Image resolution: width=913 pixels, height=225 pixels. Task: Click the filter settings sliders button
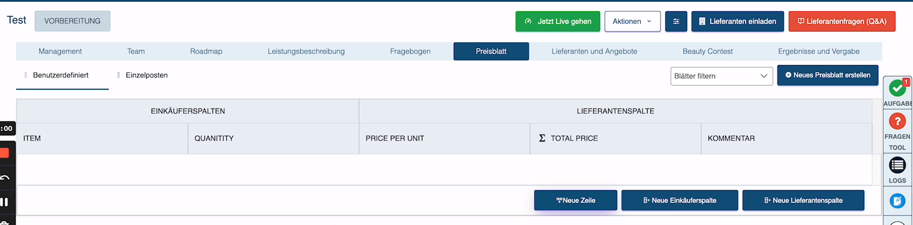coord(676,21)
